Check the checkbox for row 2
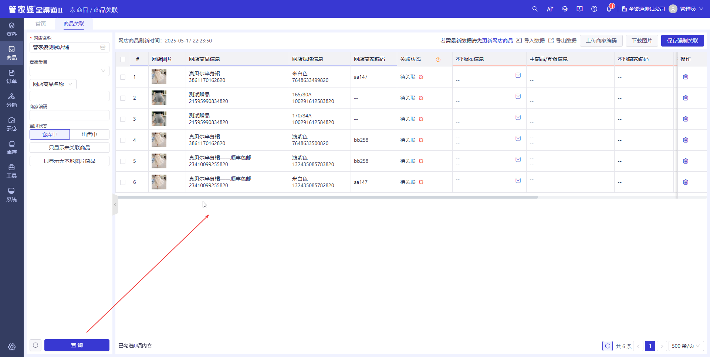 tap(123, 98)
